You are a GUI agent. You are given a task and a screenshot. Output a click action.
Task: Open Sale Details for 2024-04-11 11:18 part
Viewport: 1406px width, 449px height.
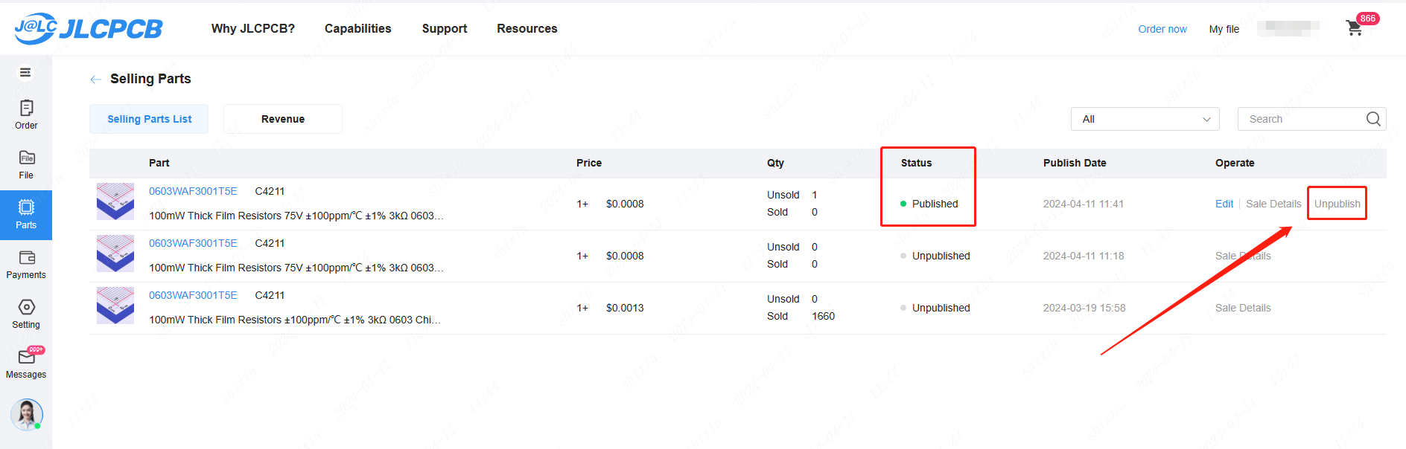[1243, 256]
